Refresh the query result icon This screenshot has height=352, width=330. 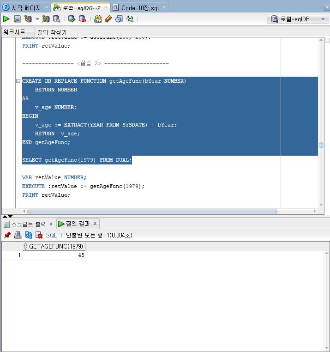click(28, 235)
